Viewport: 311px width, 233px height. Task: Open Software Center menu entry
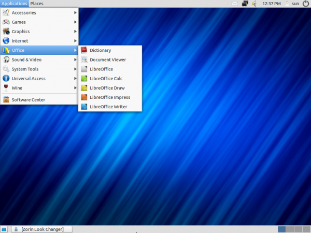pyautogui.click(x=39, y=99)
